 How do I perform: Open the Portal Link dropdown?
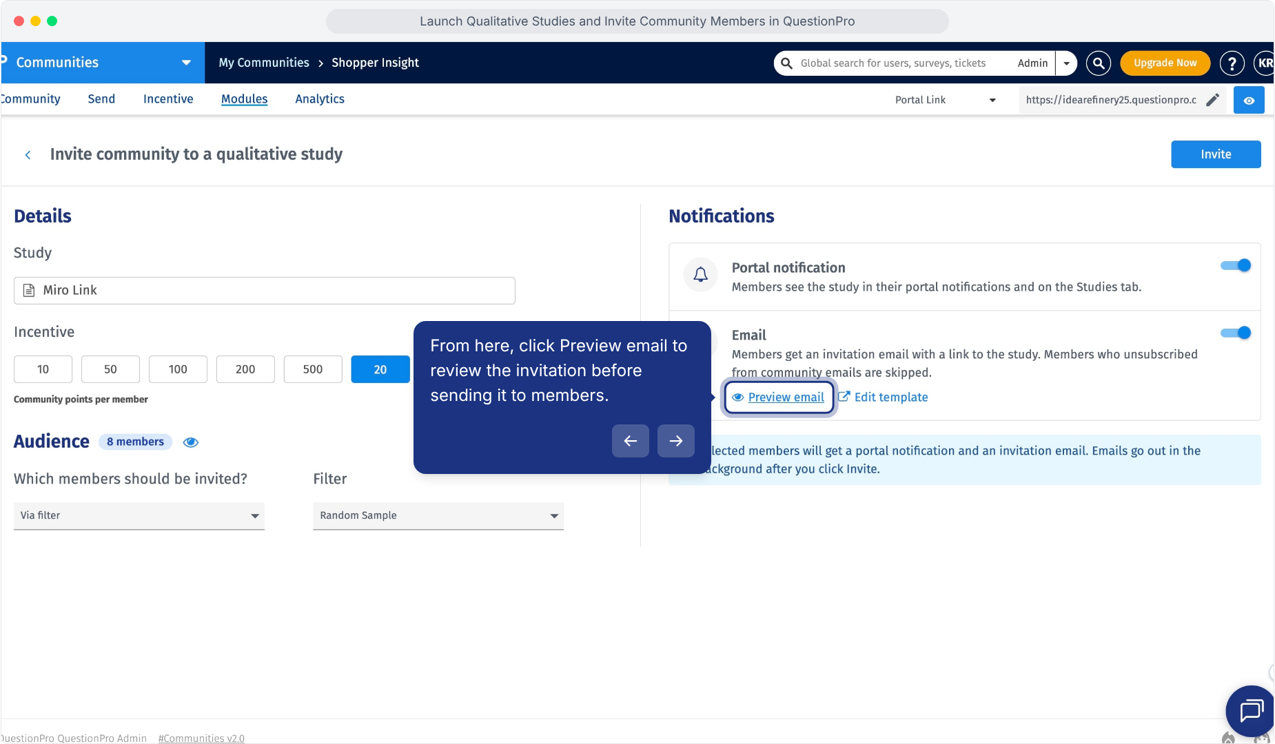point(945,100)
